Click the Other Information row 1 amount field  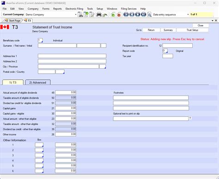[x=66, y=145]
